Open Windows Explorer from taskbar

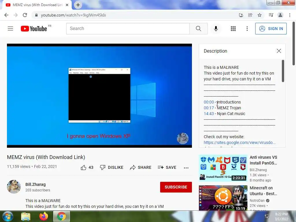[26, 216]
